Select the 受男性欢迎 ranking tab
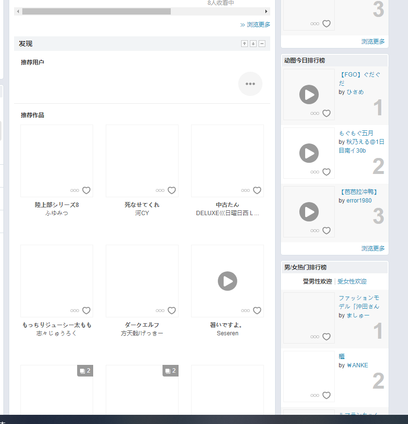This screenshot has width=408, height=424. [317, 282]
